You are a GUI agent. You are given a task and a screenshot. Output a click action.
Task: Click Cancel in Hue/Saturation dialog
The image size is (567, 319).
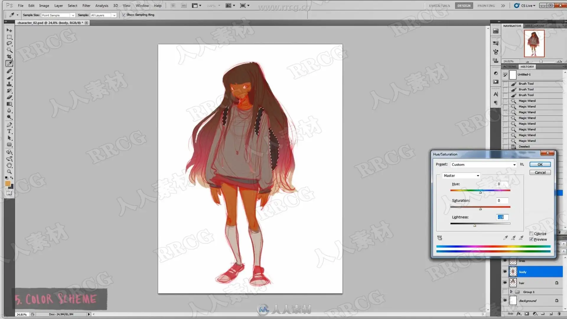pyautogui.click(x=540, y=172)
